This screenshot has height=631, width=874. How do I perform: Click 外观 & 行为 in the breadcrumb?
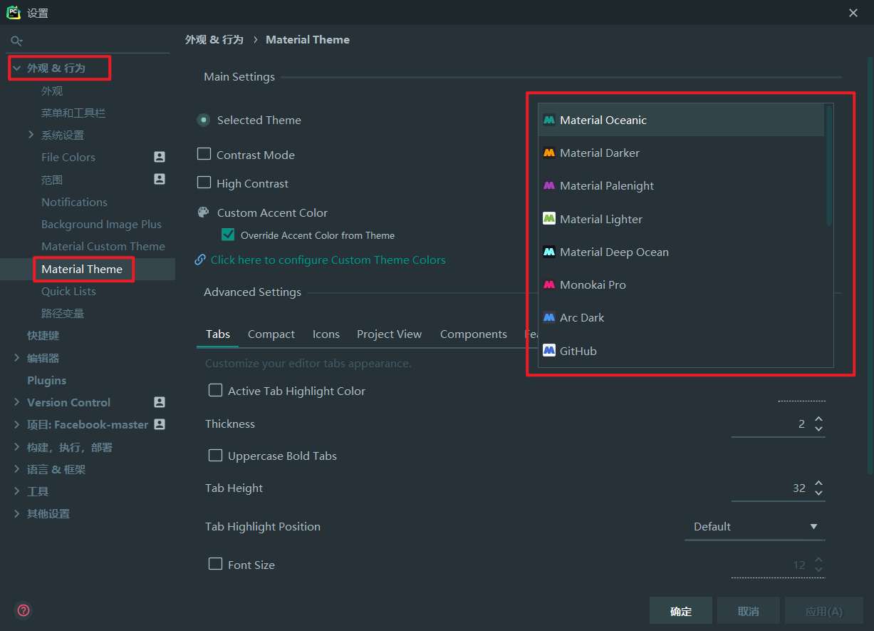(214, 39)
